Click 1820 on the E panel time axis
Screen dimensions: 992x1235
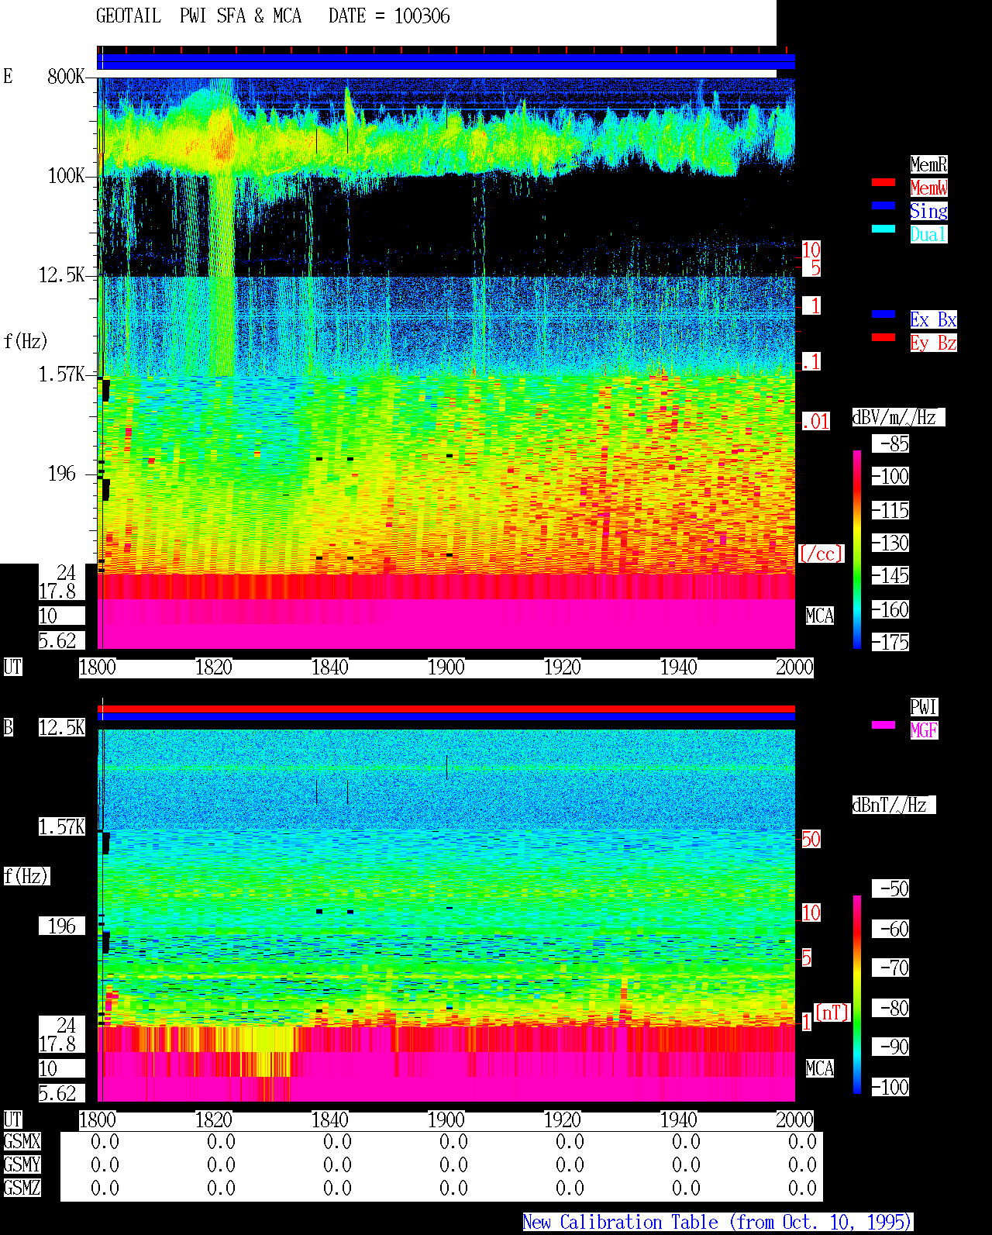(213, 667)
